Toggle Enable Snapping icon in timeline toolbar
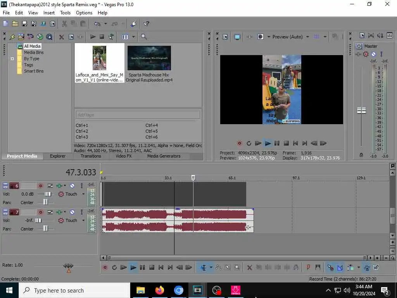Viewport: 397px width, 298px height. click(330, 267)
